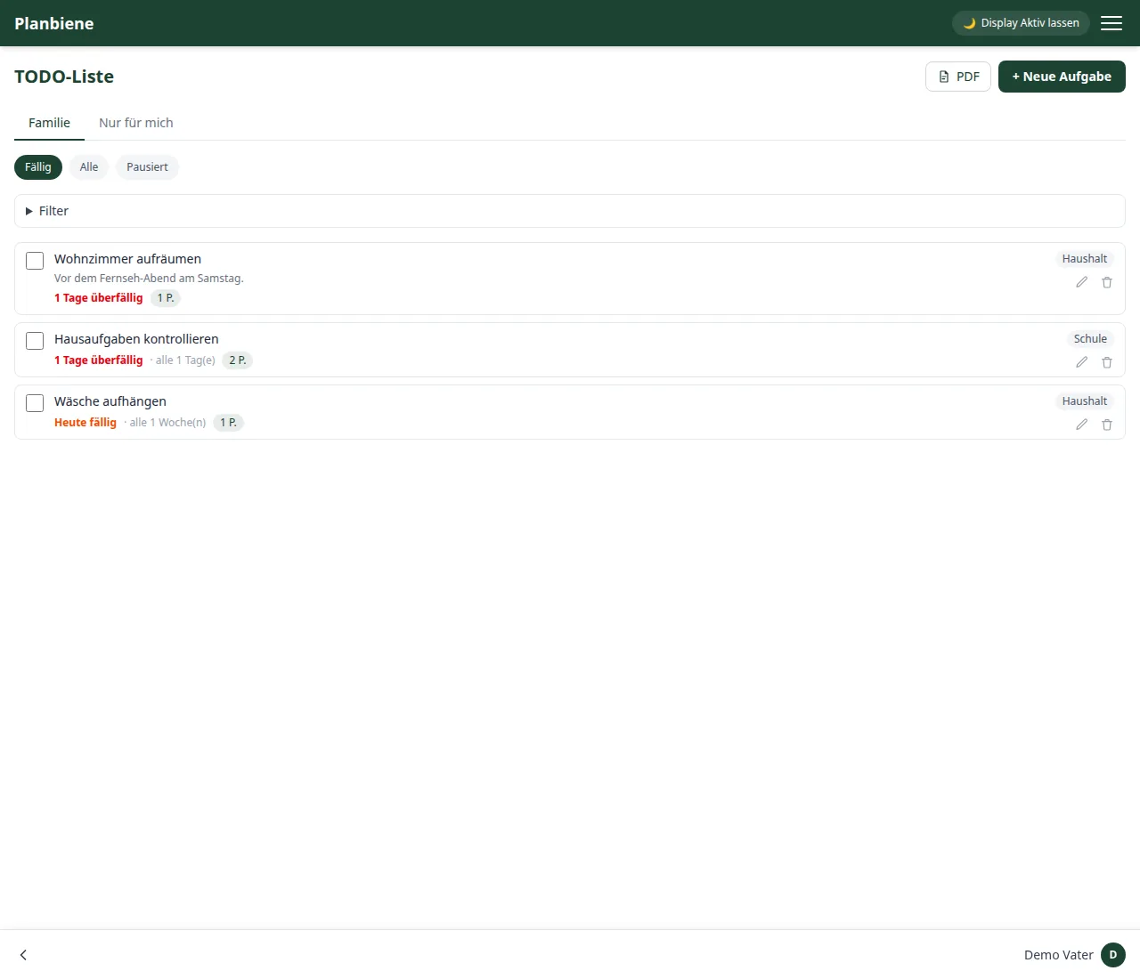Select the Alle filter chip
This screenshot has height=979, width=1140.
(x=89, y=167)
